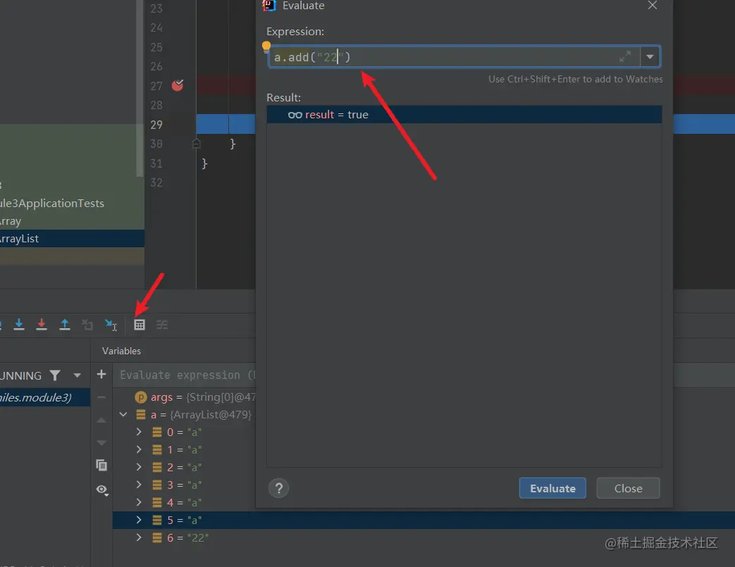Click the vertical scrollbar of the test panel
The width and height of the screenshot is (735, 567).
click(x=140, y=88)
